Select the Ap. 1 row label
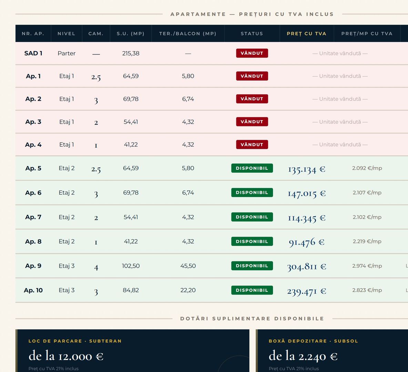Screen dimensions: 408x372 click(33, 76)
